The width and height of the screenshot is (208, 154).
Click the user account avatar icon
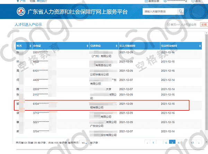point(165,1)
